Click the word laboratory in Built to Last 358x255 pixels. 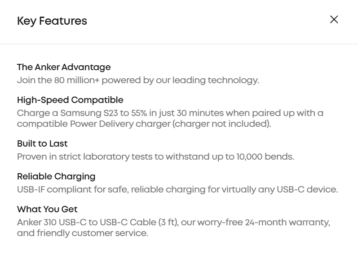[106, 157]
